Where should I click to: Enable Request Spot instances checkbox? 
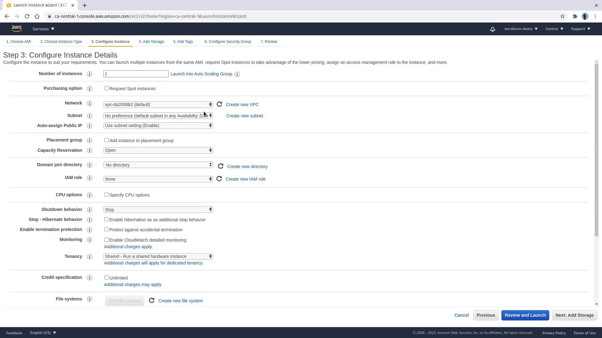pyautogui.click(x=106, y=88)
